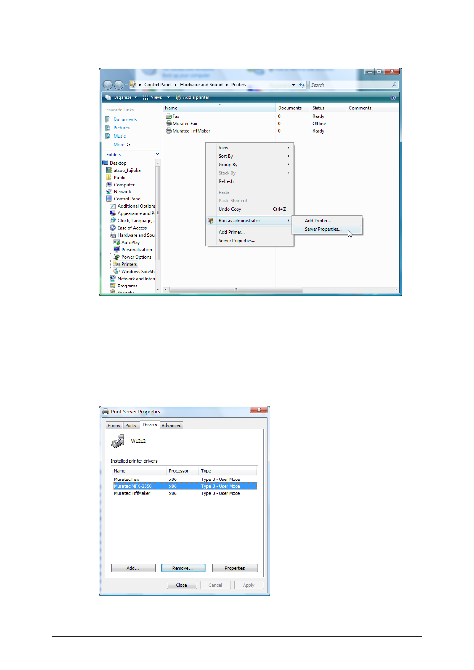Click the Remove... driver button
This screenshot has width=474, height=670.
click(x=183, y=568)
